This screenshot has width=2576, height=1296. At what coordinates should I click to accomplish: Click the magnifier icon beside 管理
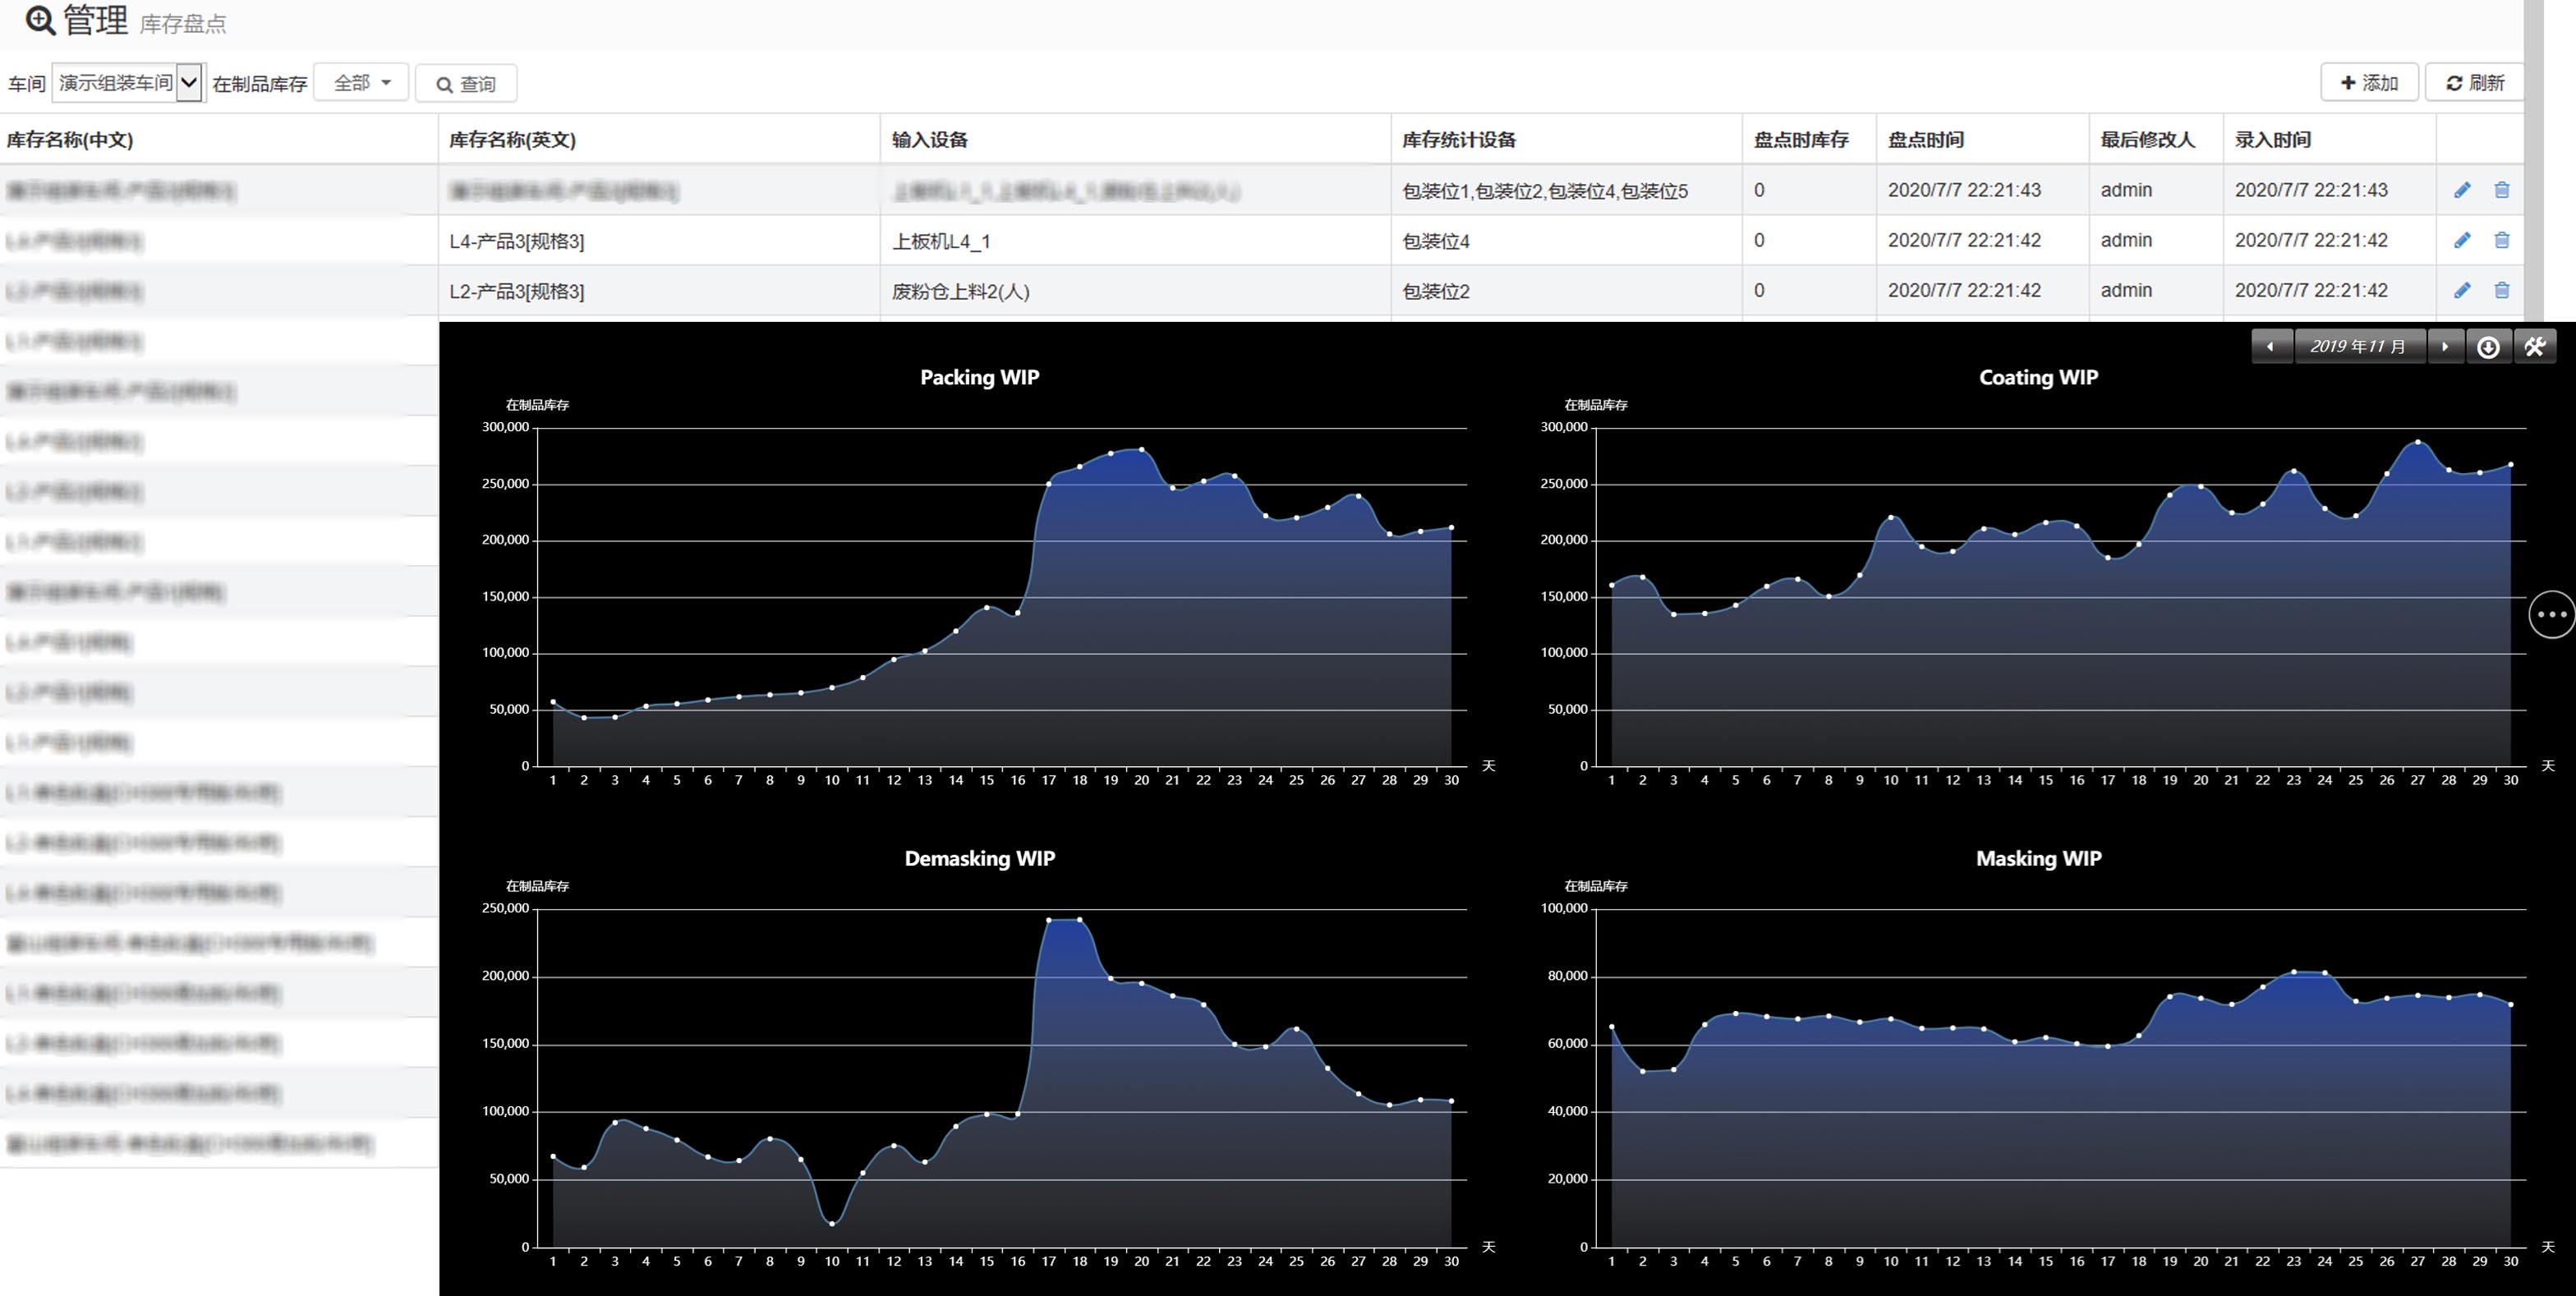tap(40, 21)
